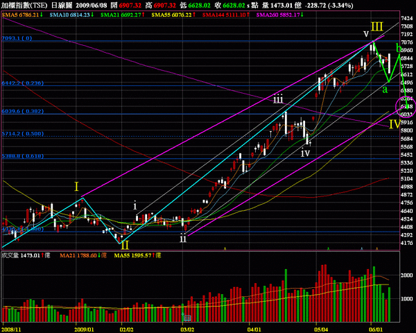
Task: Click Fibonacci level label 6039.6 ( 0.382)
Action: pos(23,111)
